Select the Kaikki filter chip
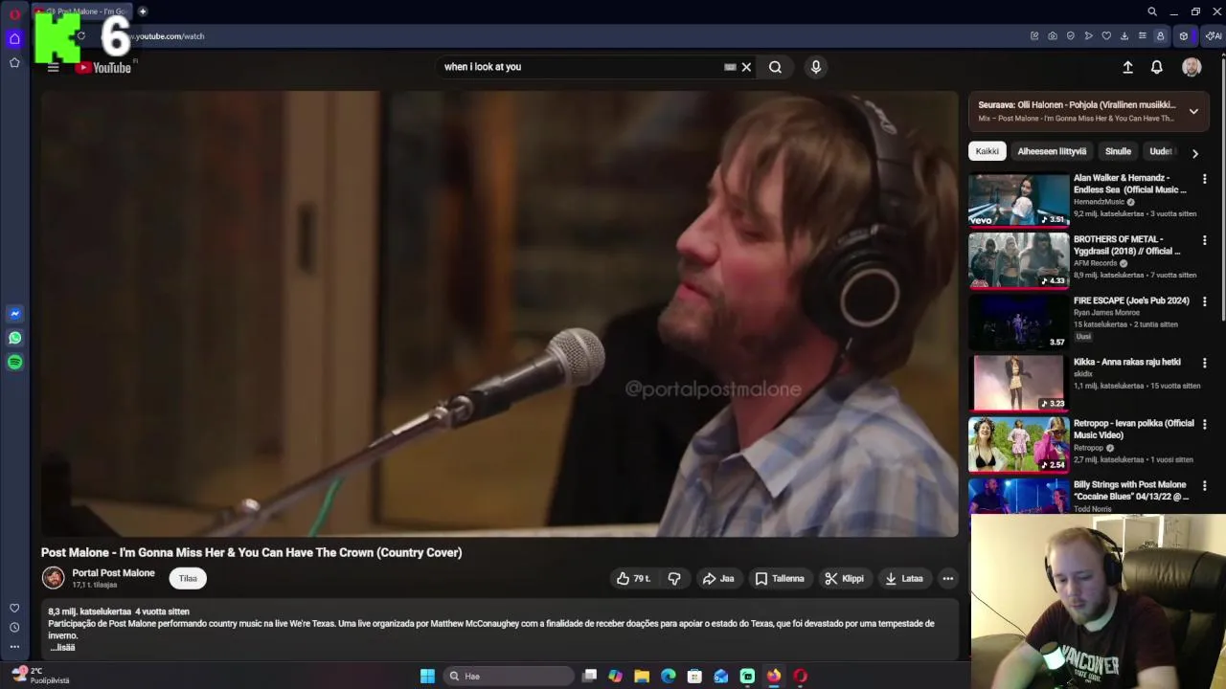1226x689 pixels. coord(987,151)
